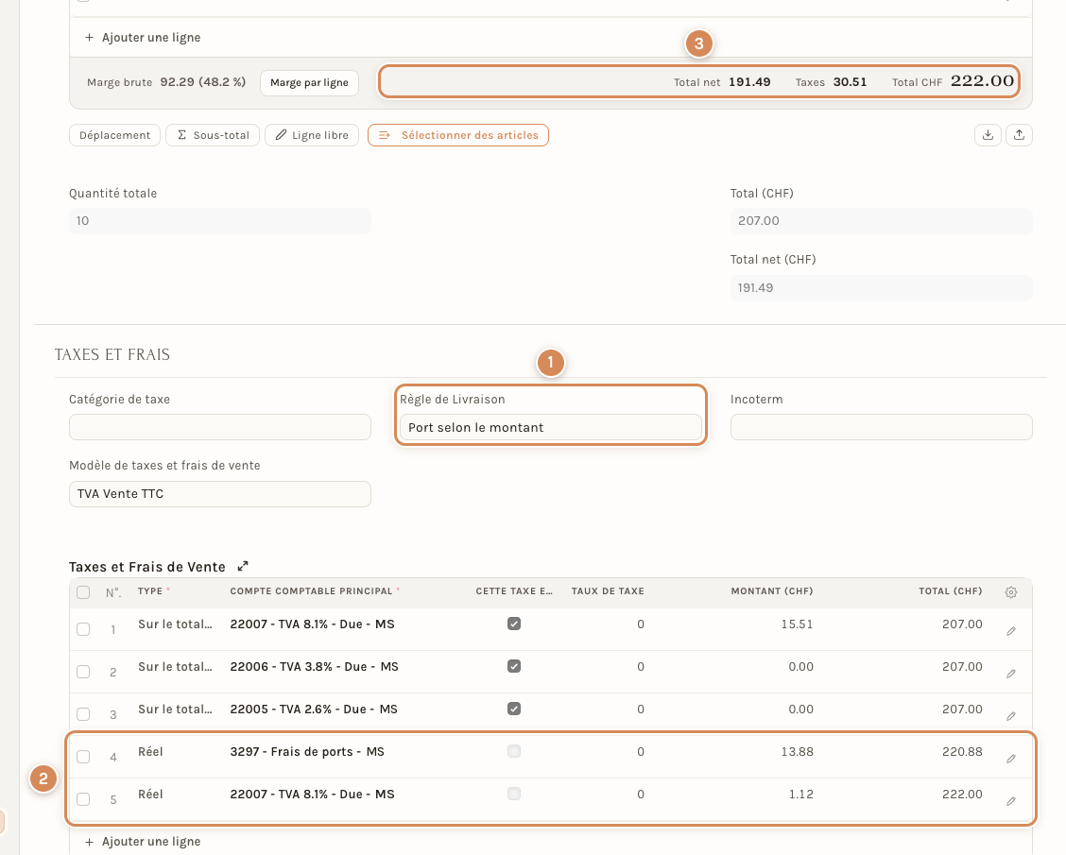The width and height of the screenshot is (1066, 855).
Task: Open the Incoterm field
Action: pos(881,427)
